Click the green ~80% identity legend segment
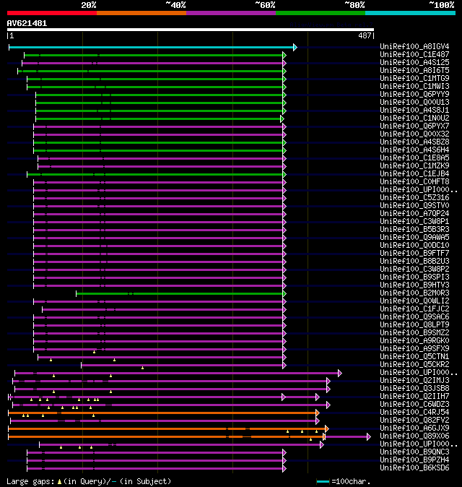 [x=321, y=13]
